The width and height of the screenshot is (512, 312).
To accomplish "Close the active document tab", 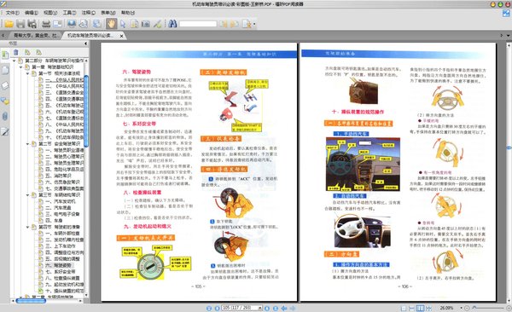I will 121,36.
